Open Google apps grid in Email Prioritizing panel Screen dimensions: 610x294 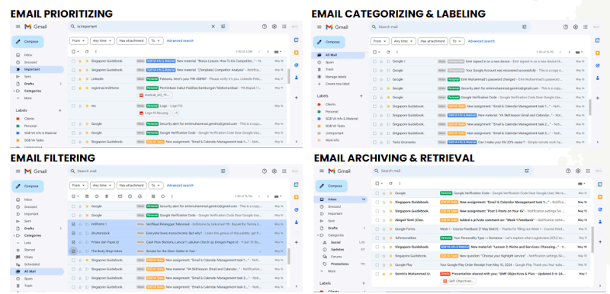click(284, 27)
